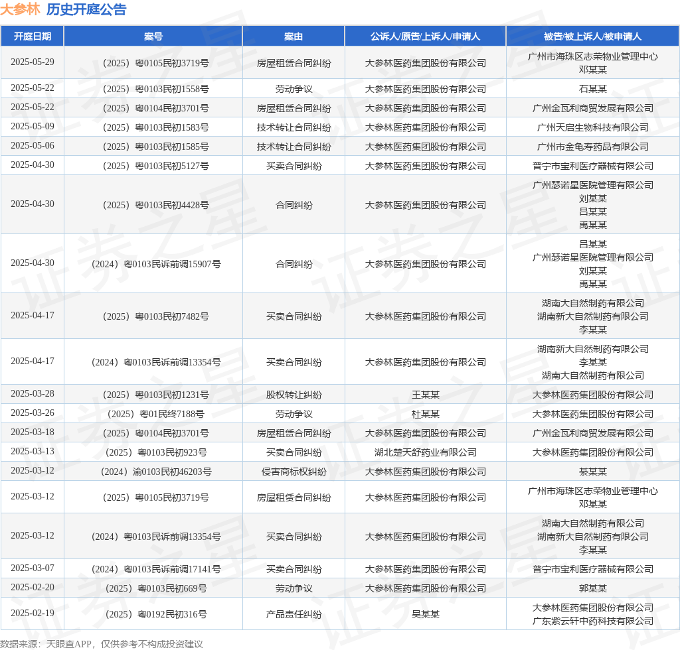Click plaintiff 王某某
The height and width of the screenshot is (650, 680).
426,395
